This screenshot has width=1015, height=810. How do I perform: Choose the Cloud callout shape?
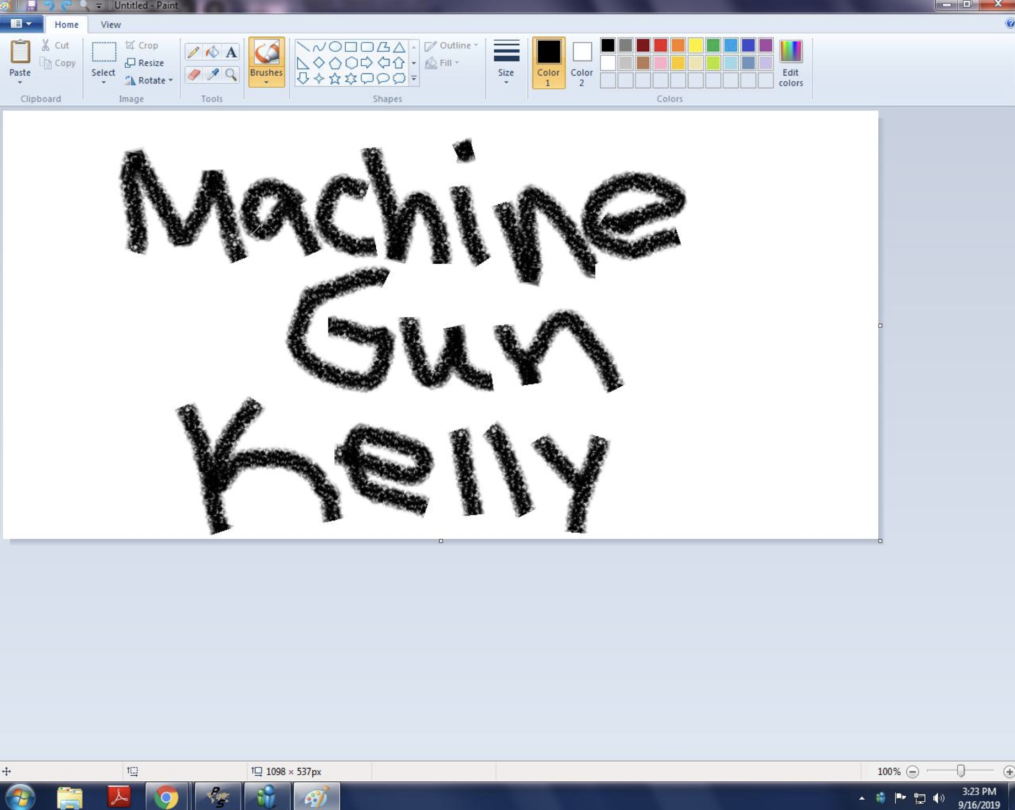point(399,78)
